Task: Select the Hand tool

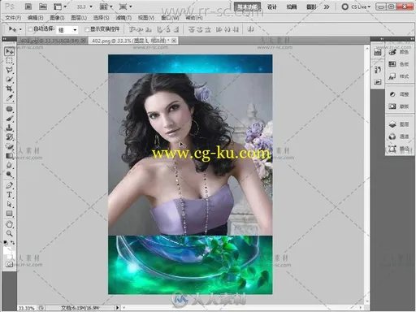Action: [x=10, y=224]
